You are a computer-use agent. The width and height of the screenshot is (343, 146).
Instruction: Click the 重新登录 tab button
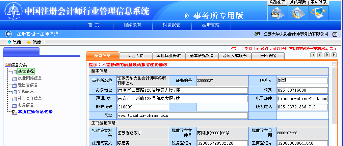318,2
